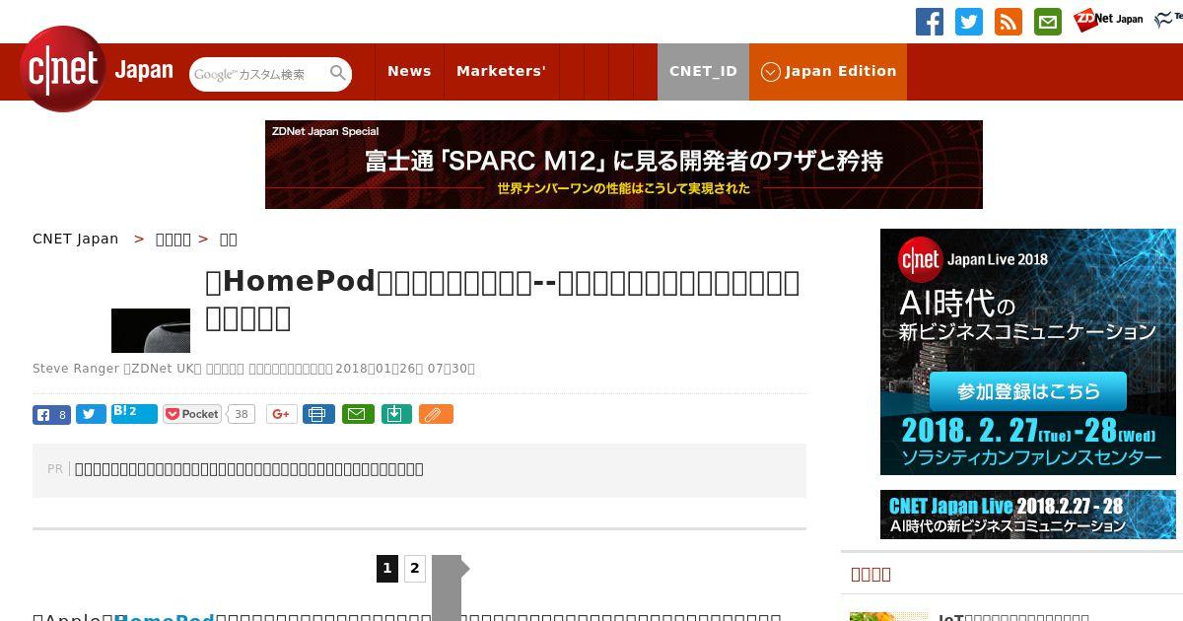The image size is (1183, 621).
Task: Go to page 2 of article
Action: [x=415, y=569]
